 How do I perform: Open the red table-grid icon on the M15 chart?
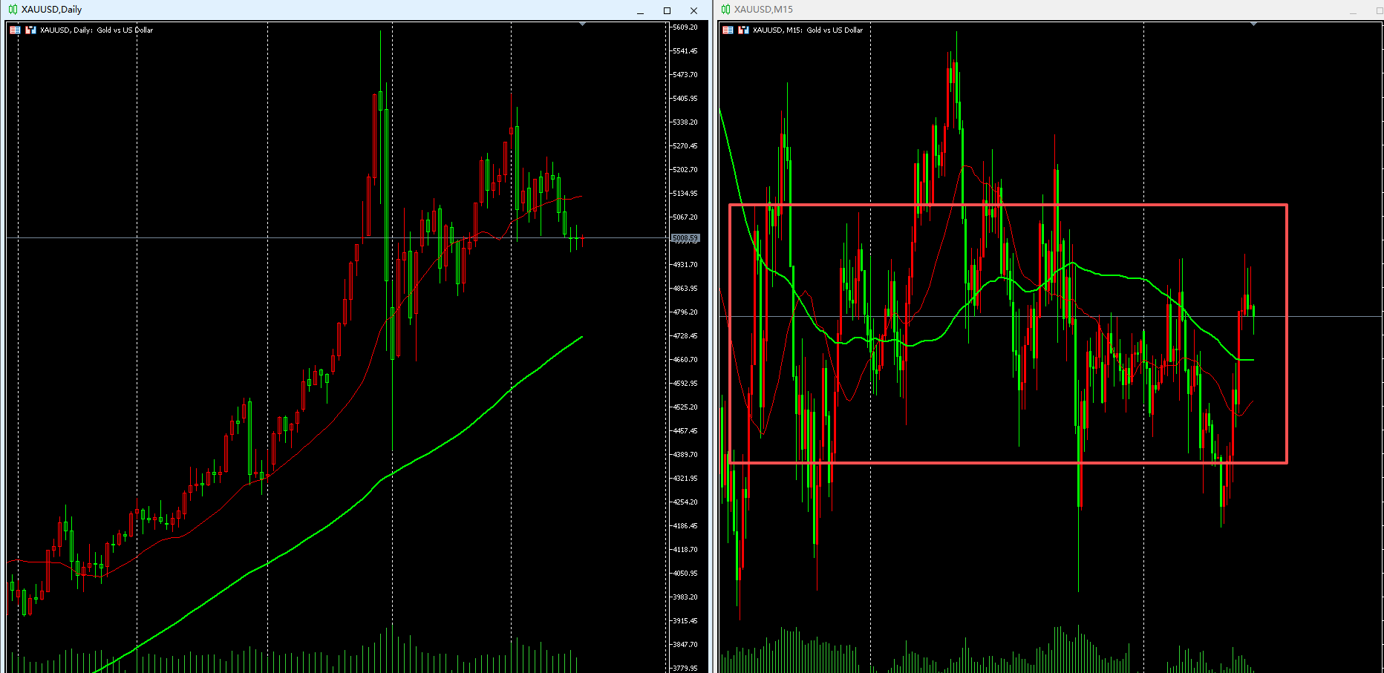[728, 30]
